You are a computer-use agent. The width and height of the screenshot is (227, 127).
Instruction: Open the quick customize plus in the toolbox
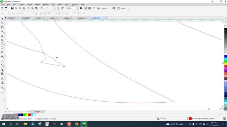pyautogui.click(x=2, y=92)
